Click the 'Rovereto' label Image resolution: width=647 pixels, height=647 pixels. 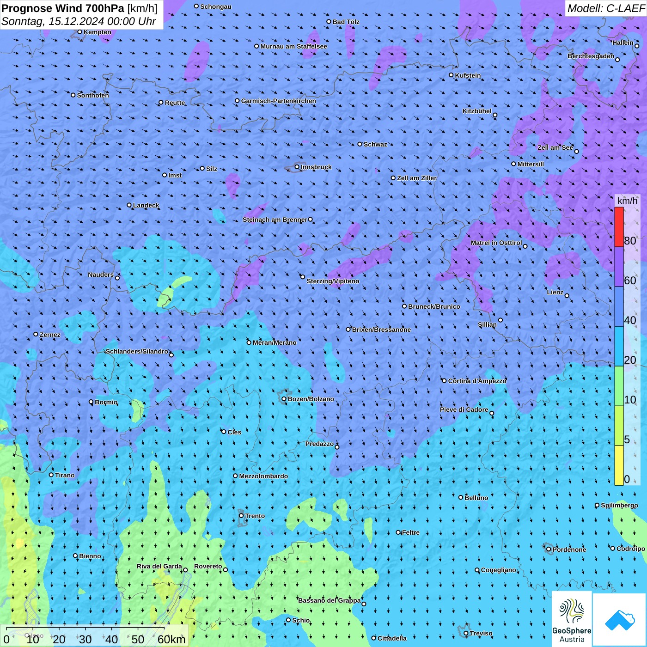coord(208,566)
